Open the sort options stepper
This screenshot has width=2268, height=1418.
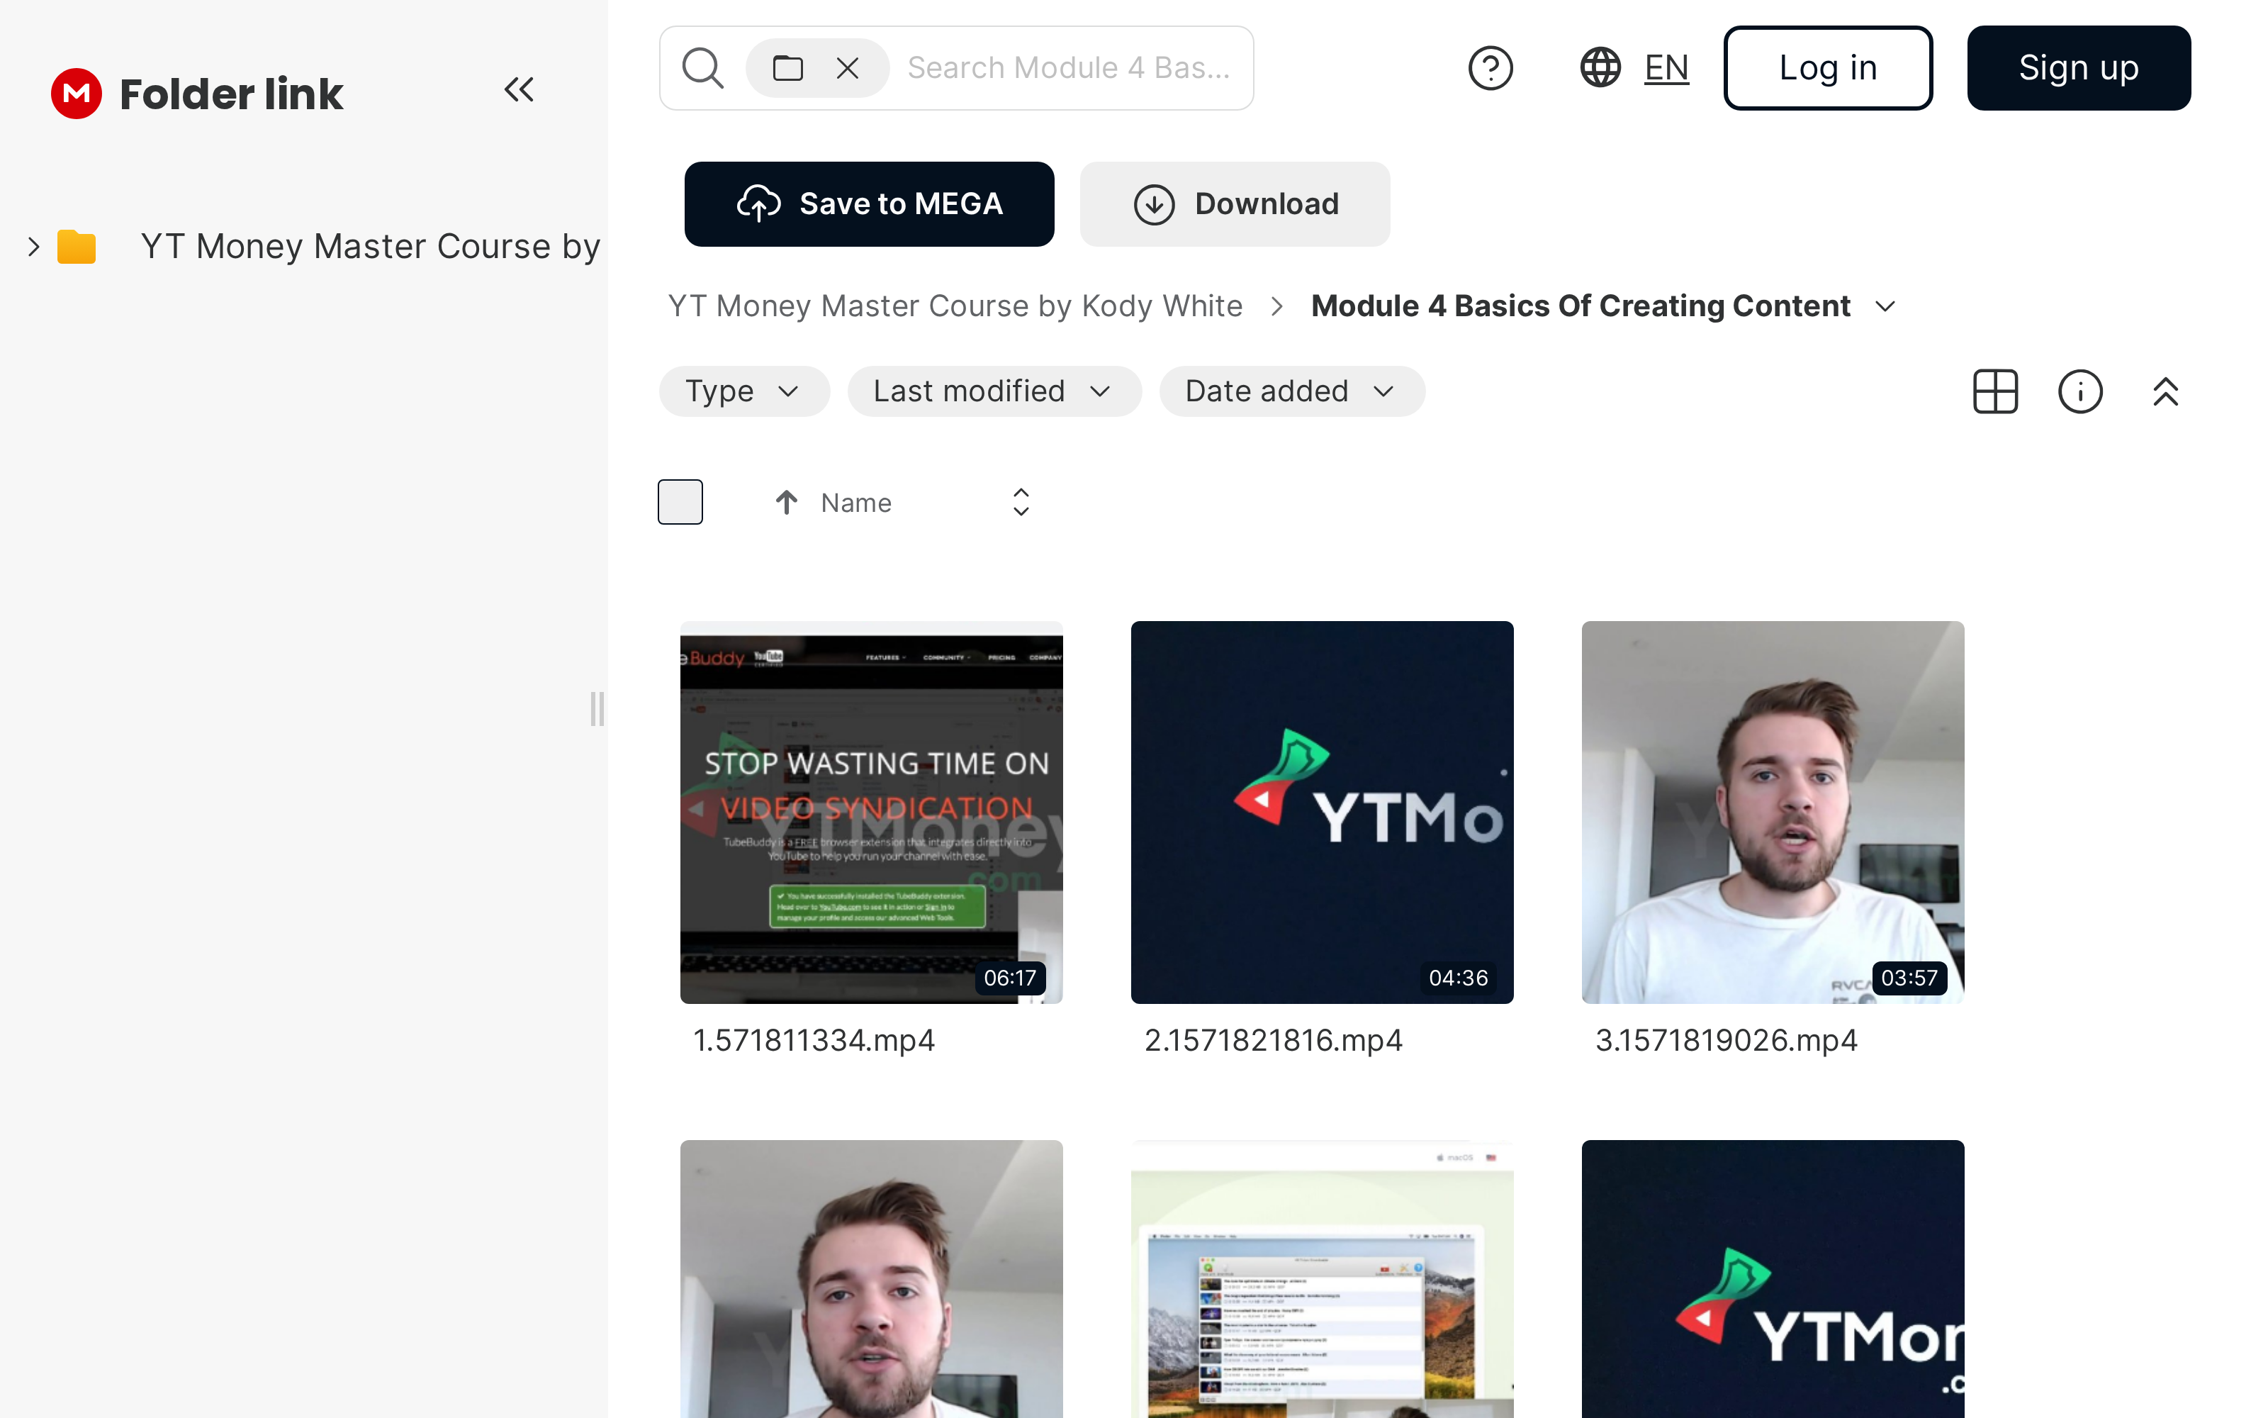pyautogui.click(x=1021, y=503)
